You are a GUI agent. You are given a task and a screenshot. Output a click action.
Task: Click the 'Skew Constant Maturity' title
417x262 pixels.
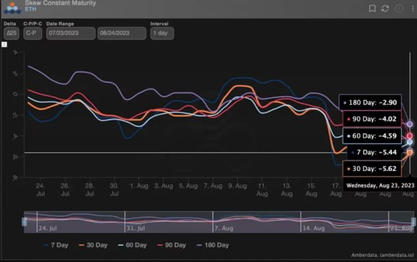pos(60,3)
